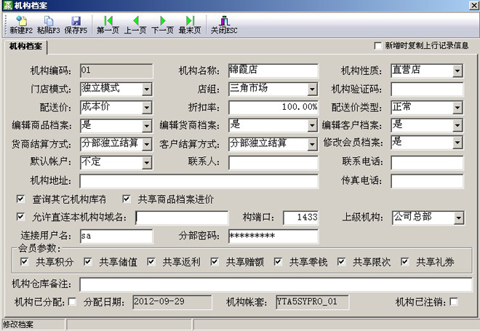Jump to last page 最末页
The width and height of the screenshot is (480, 331).
click(190, 25)
